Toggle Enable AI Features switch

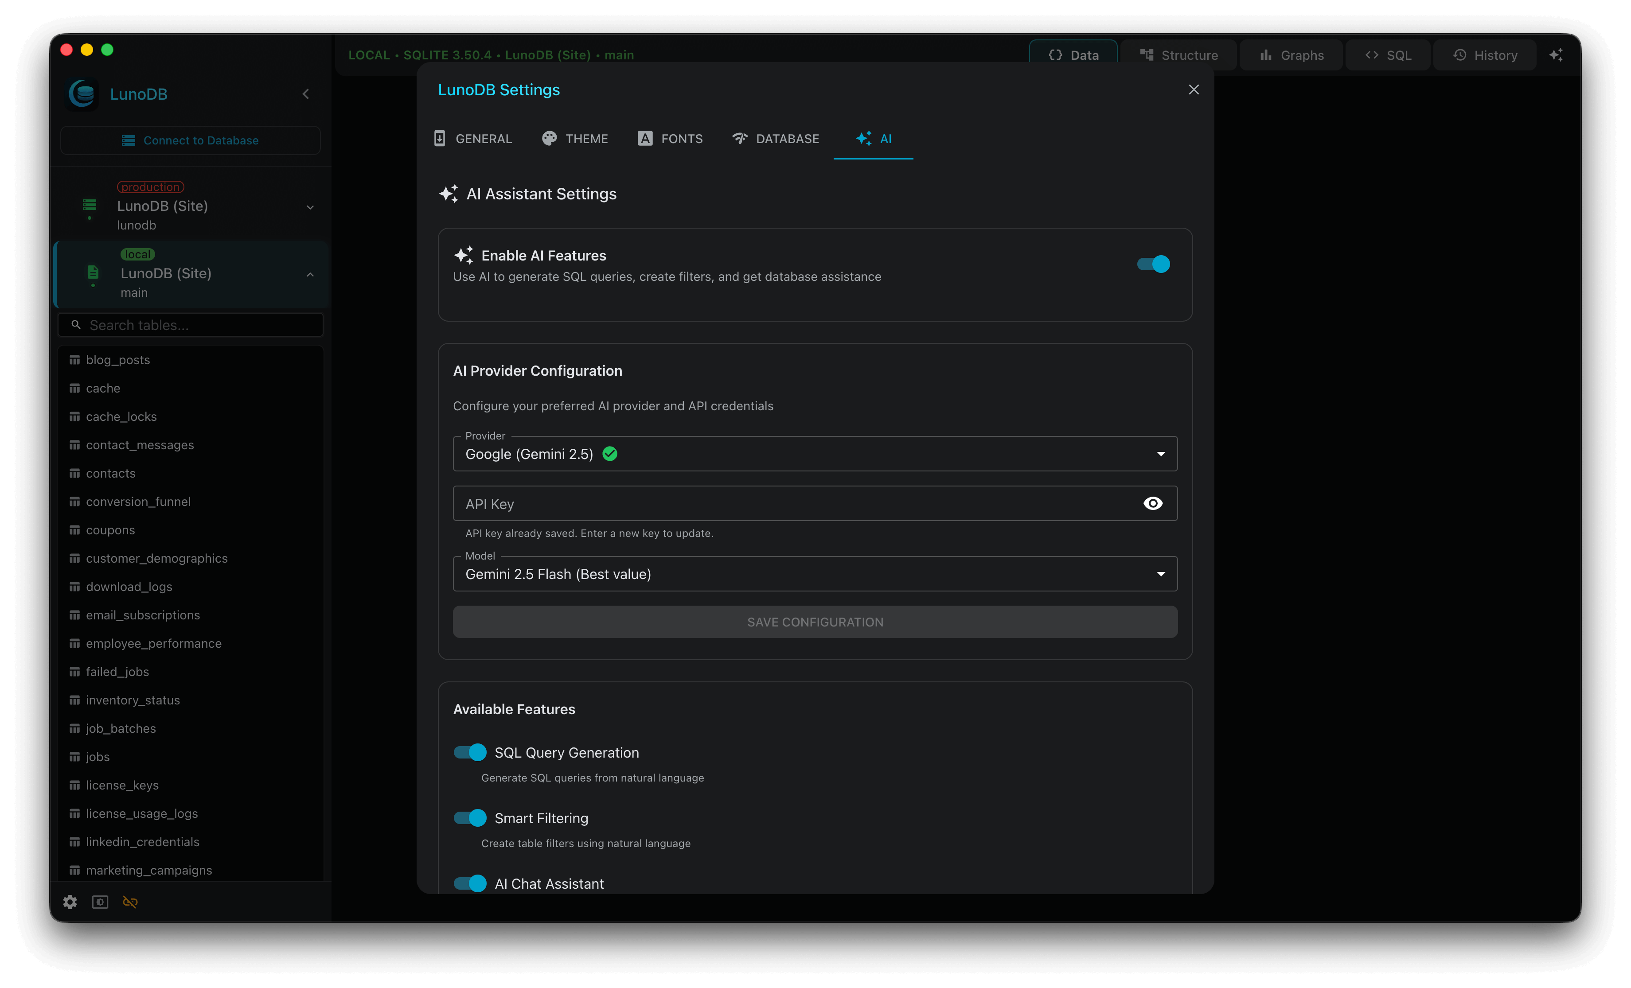click(1153, 264)
